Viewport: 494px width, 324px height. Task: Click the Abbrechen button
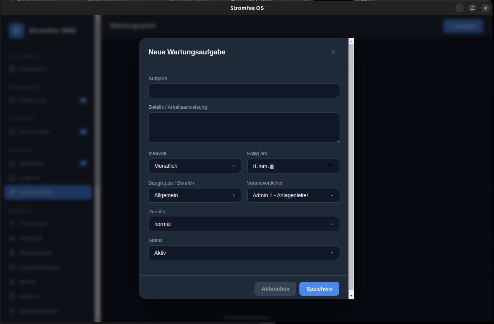pyautogui.click(x=275, y=289)
